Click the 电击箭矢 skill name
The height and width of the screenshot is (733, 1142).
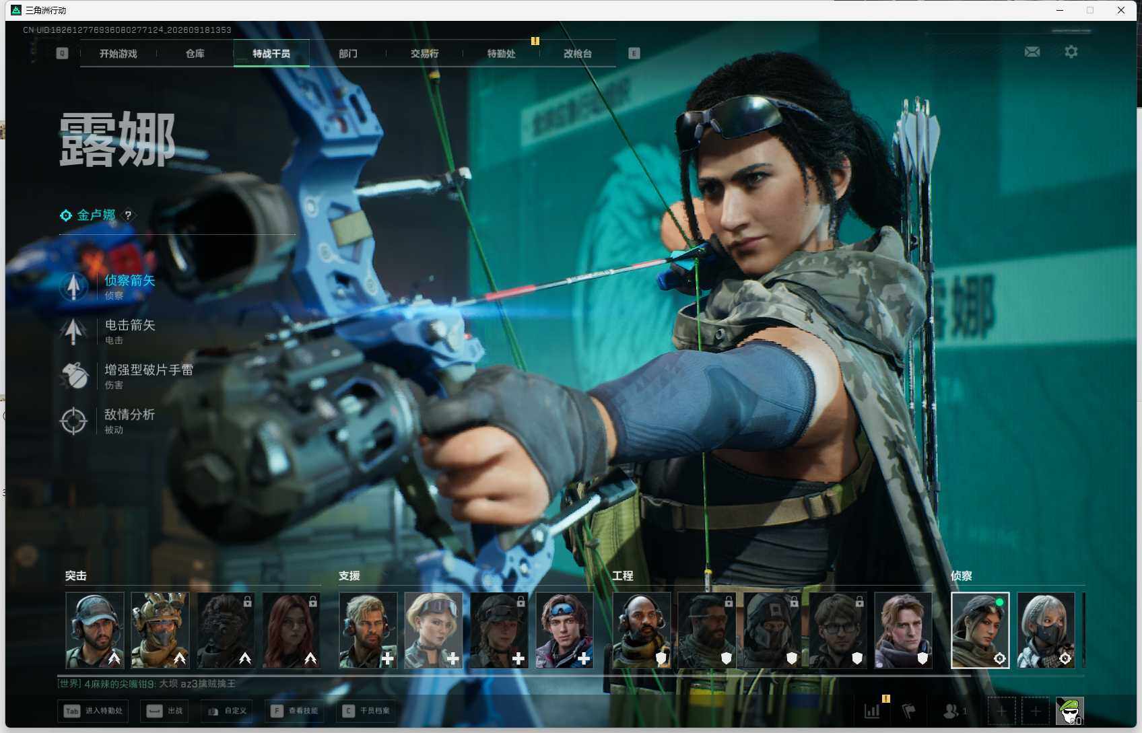(x=130, y=325)
